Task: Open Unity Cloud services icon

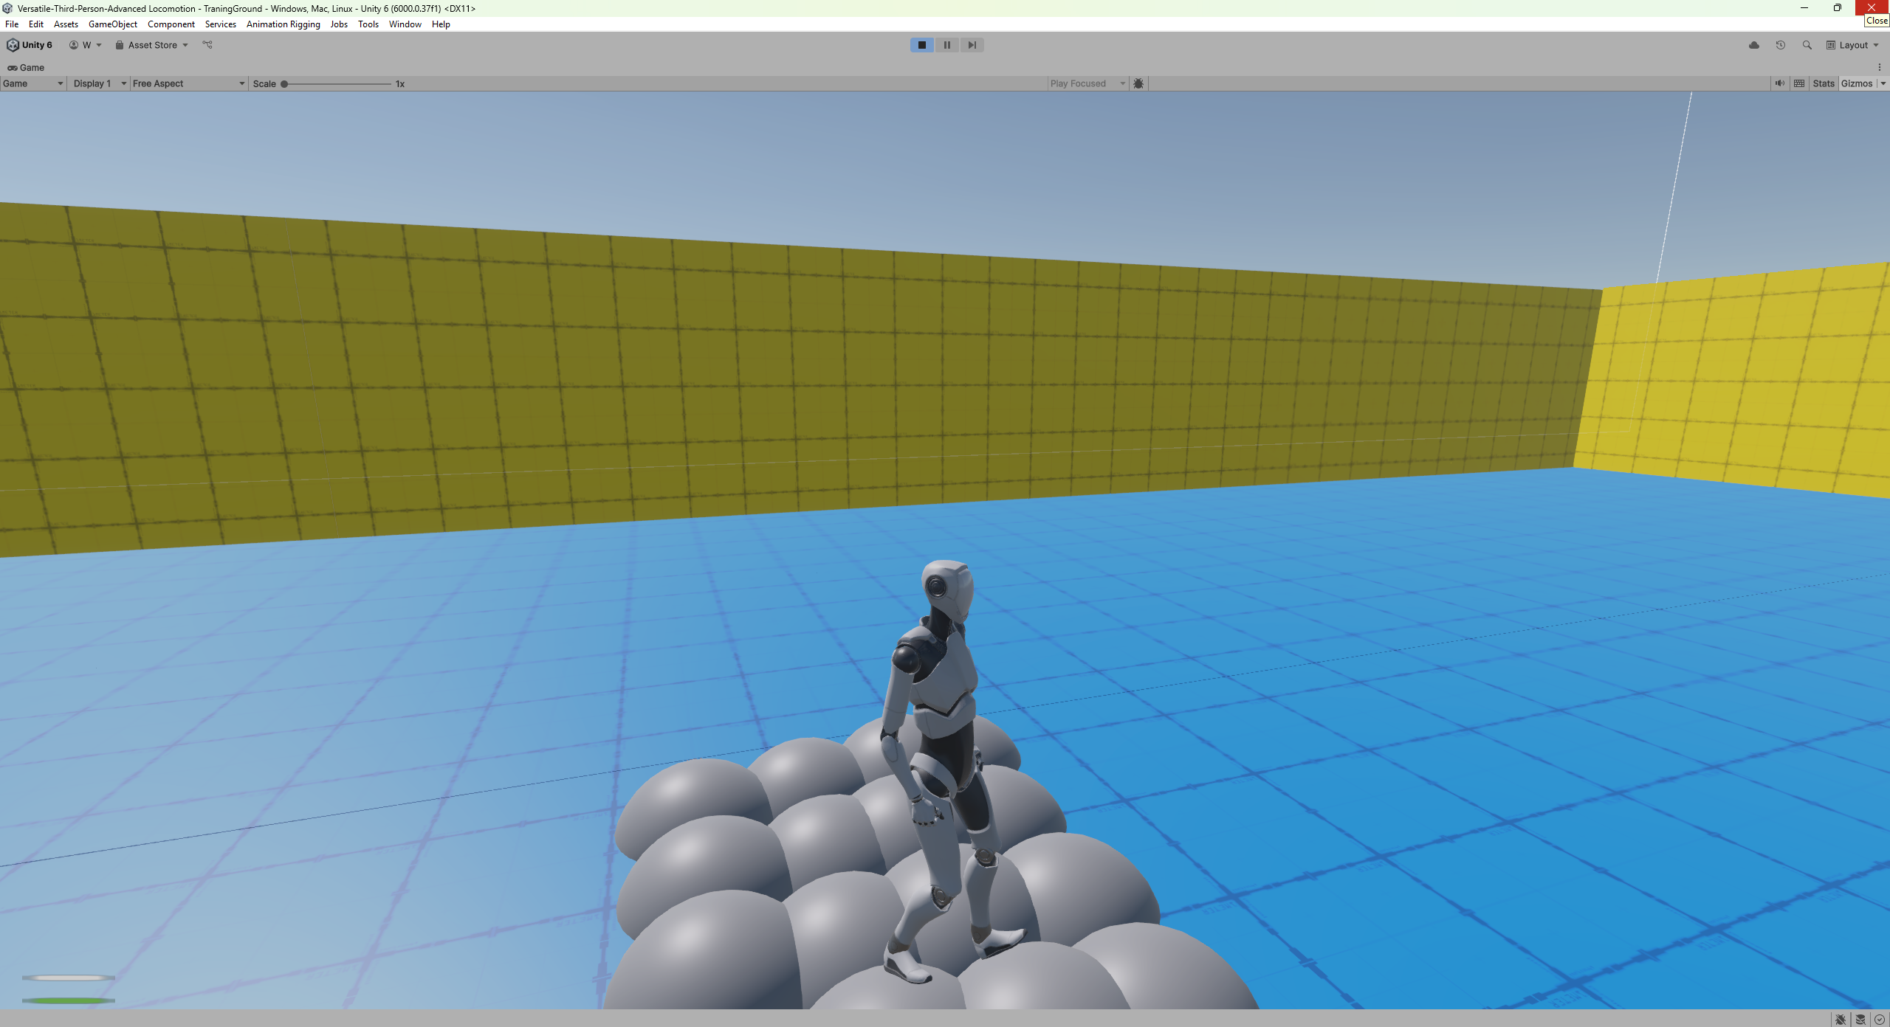Action: click(1754, 45)
